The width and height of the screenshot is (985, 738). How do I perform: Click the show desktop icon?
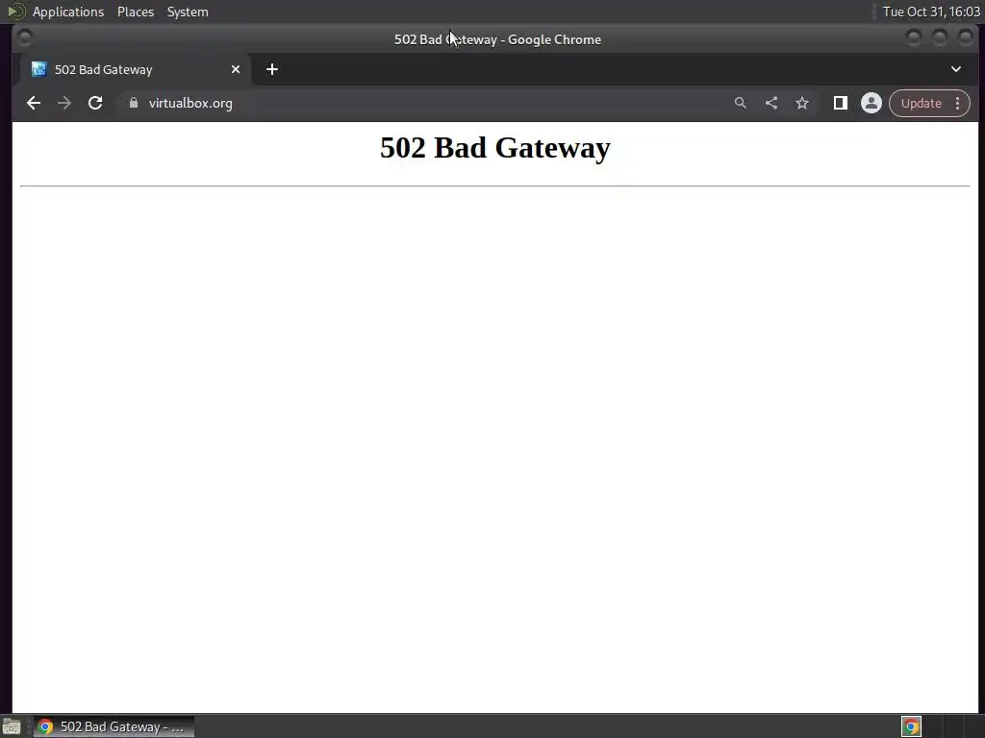12,726
